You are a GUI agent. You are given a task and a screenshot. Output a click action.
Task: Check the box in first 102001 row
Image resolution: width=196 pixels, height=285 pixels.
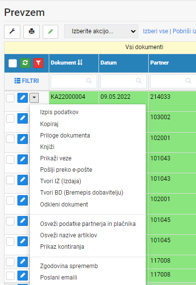(10, 139)
